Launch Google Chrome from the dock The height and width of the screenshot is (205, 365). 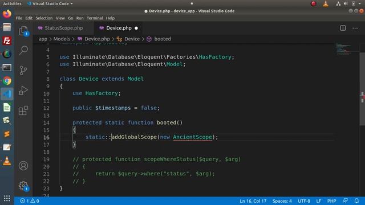pyautogui.click(x=7, y=81)
